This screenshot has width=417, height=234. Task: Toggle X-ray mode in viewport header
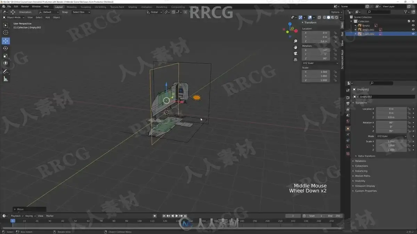tap(319, 17)
